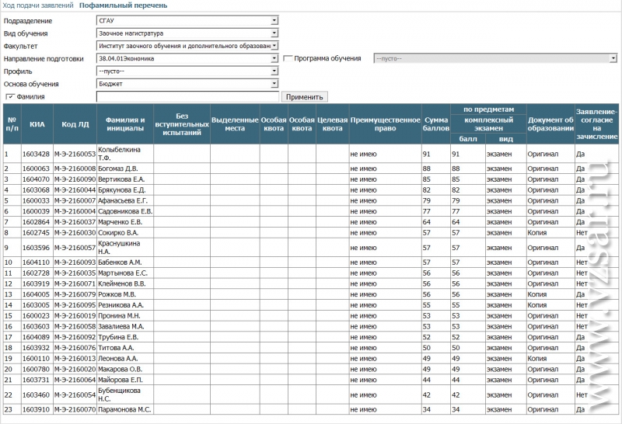
Task: Click the Заявление-согласие на зачисление header
Action: (x=596, y=124)
